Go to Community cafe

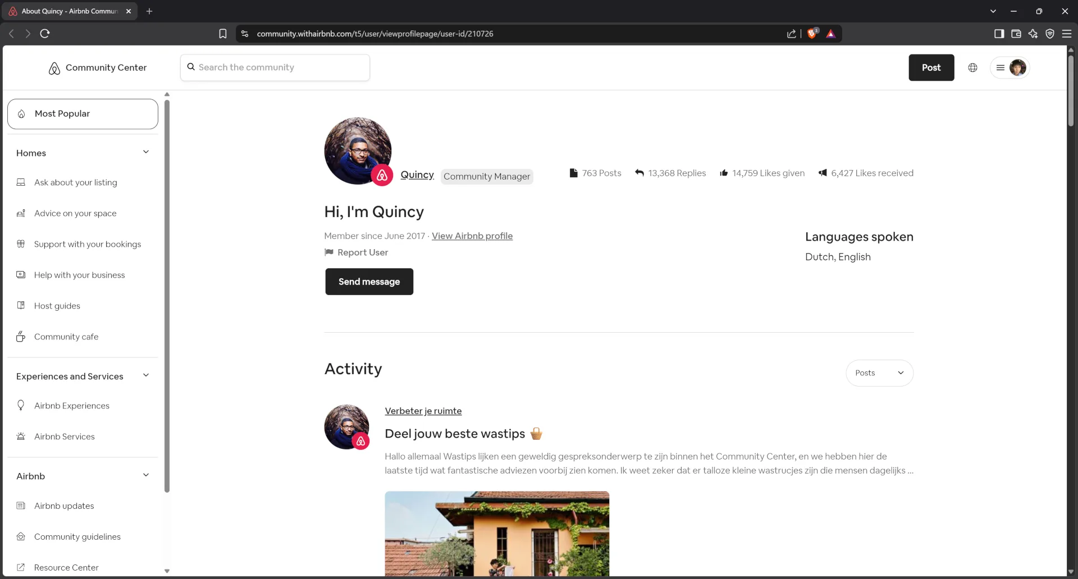pyautogui.click(x=66, y=337)
